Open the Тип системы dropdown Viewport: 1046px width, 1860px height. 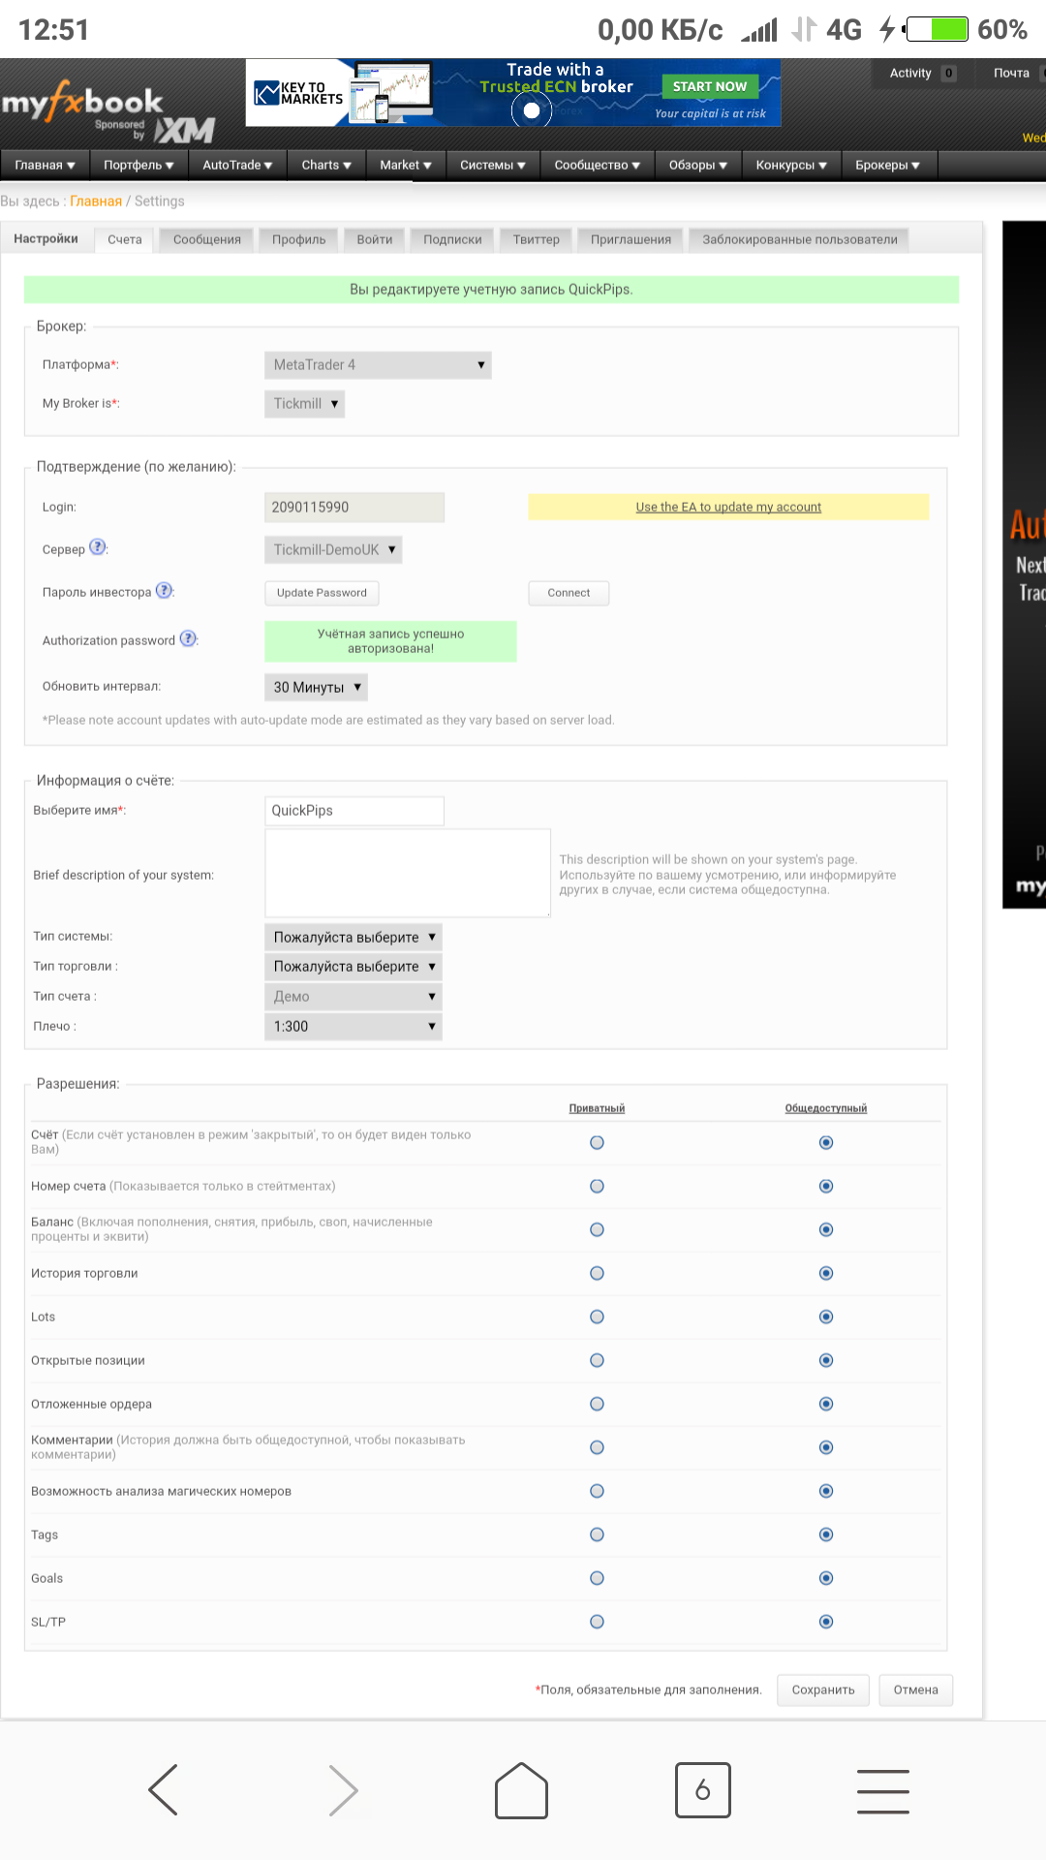pos(354,937)
